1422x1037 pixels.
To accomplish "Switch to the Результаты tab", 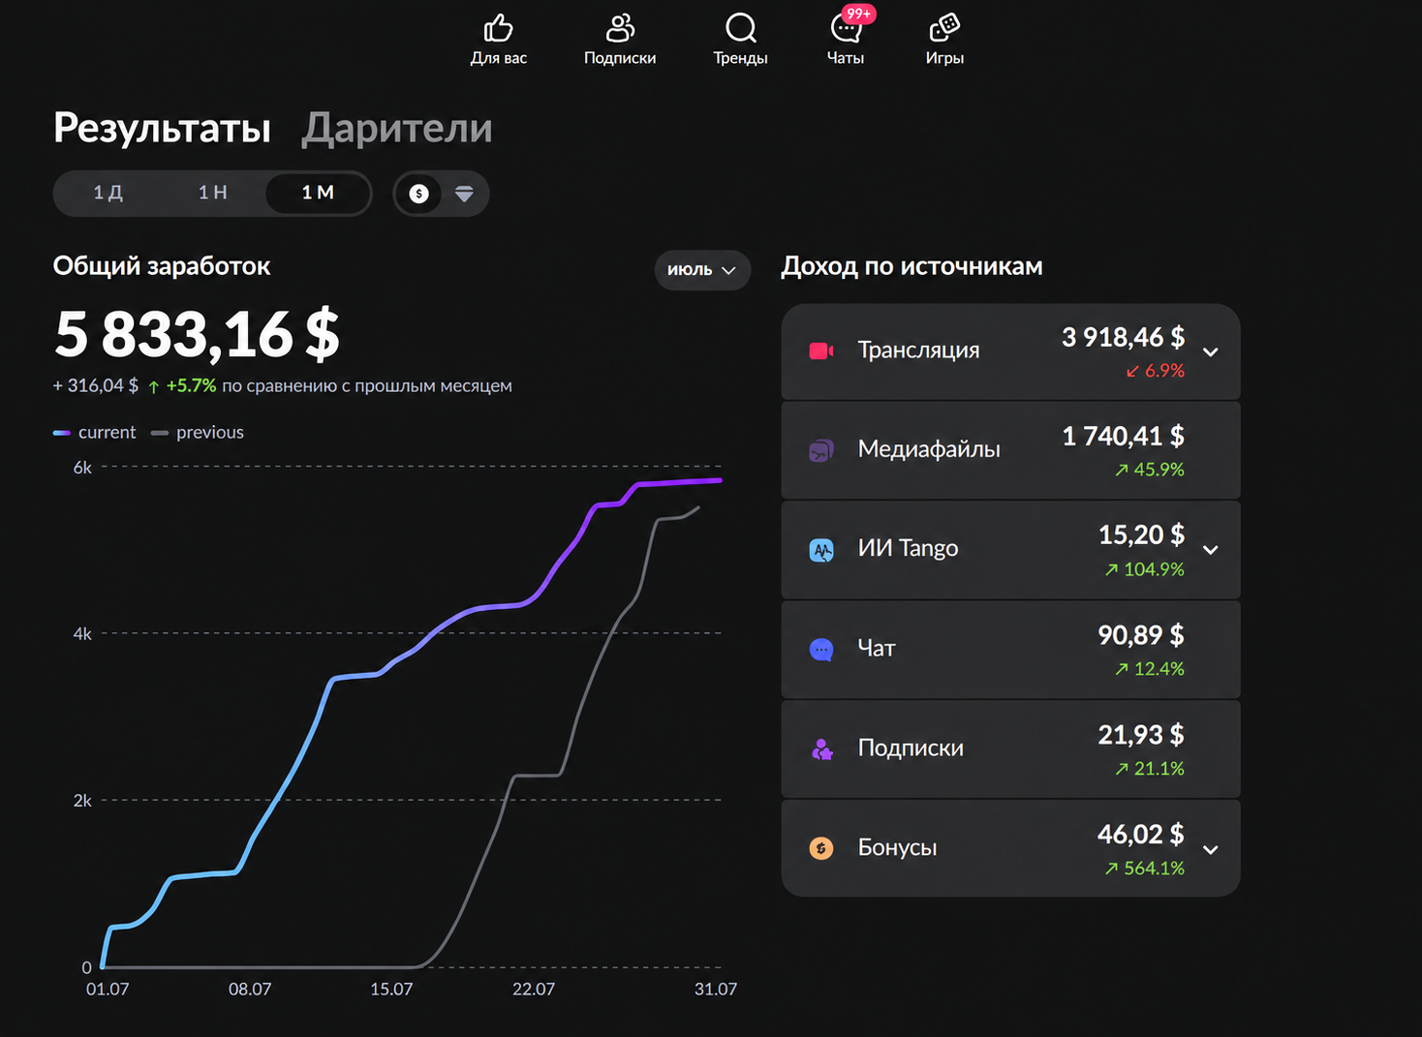I will tap(162, 128).
